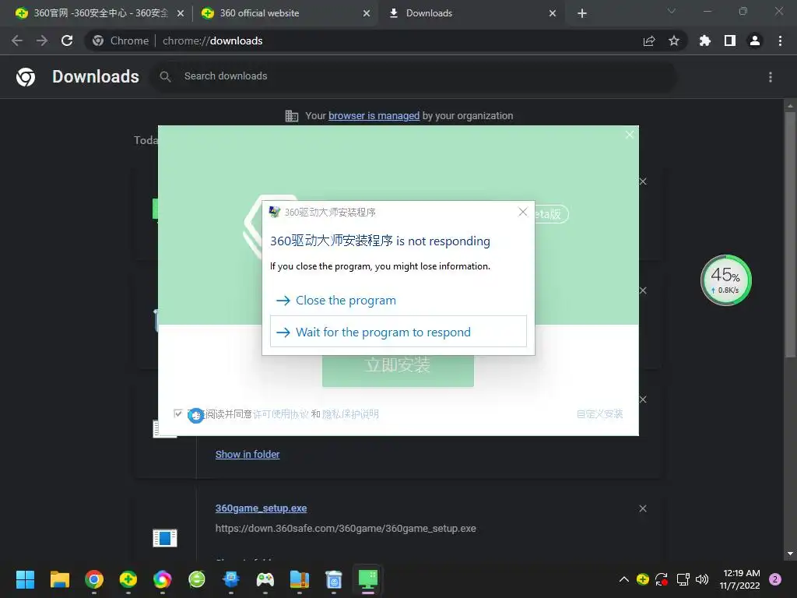Viewport: 797px width, 598px height.
Task: Close the green 360 installer window
Action: [629, 135]
